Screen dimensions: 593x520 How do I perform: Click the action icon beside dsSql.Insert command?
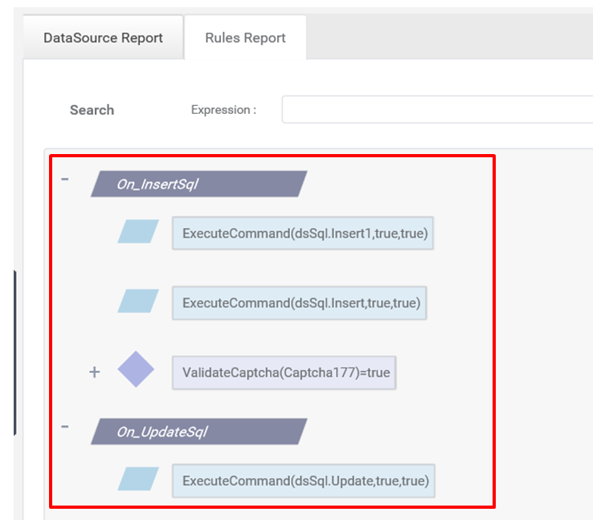tap(138, 301)
